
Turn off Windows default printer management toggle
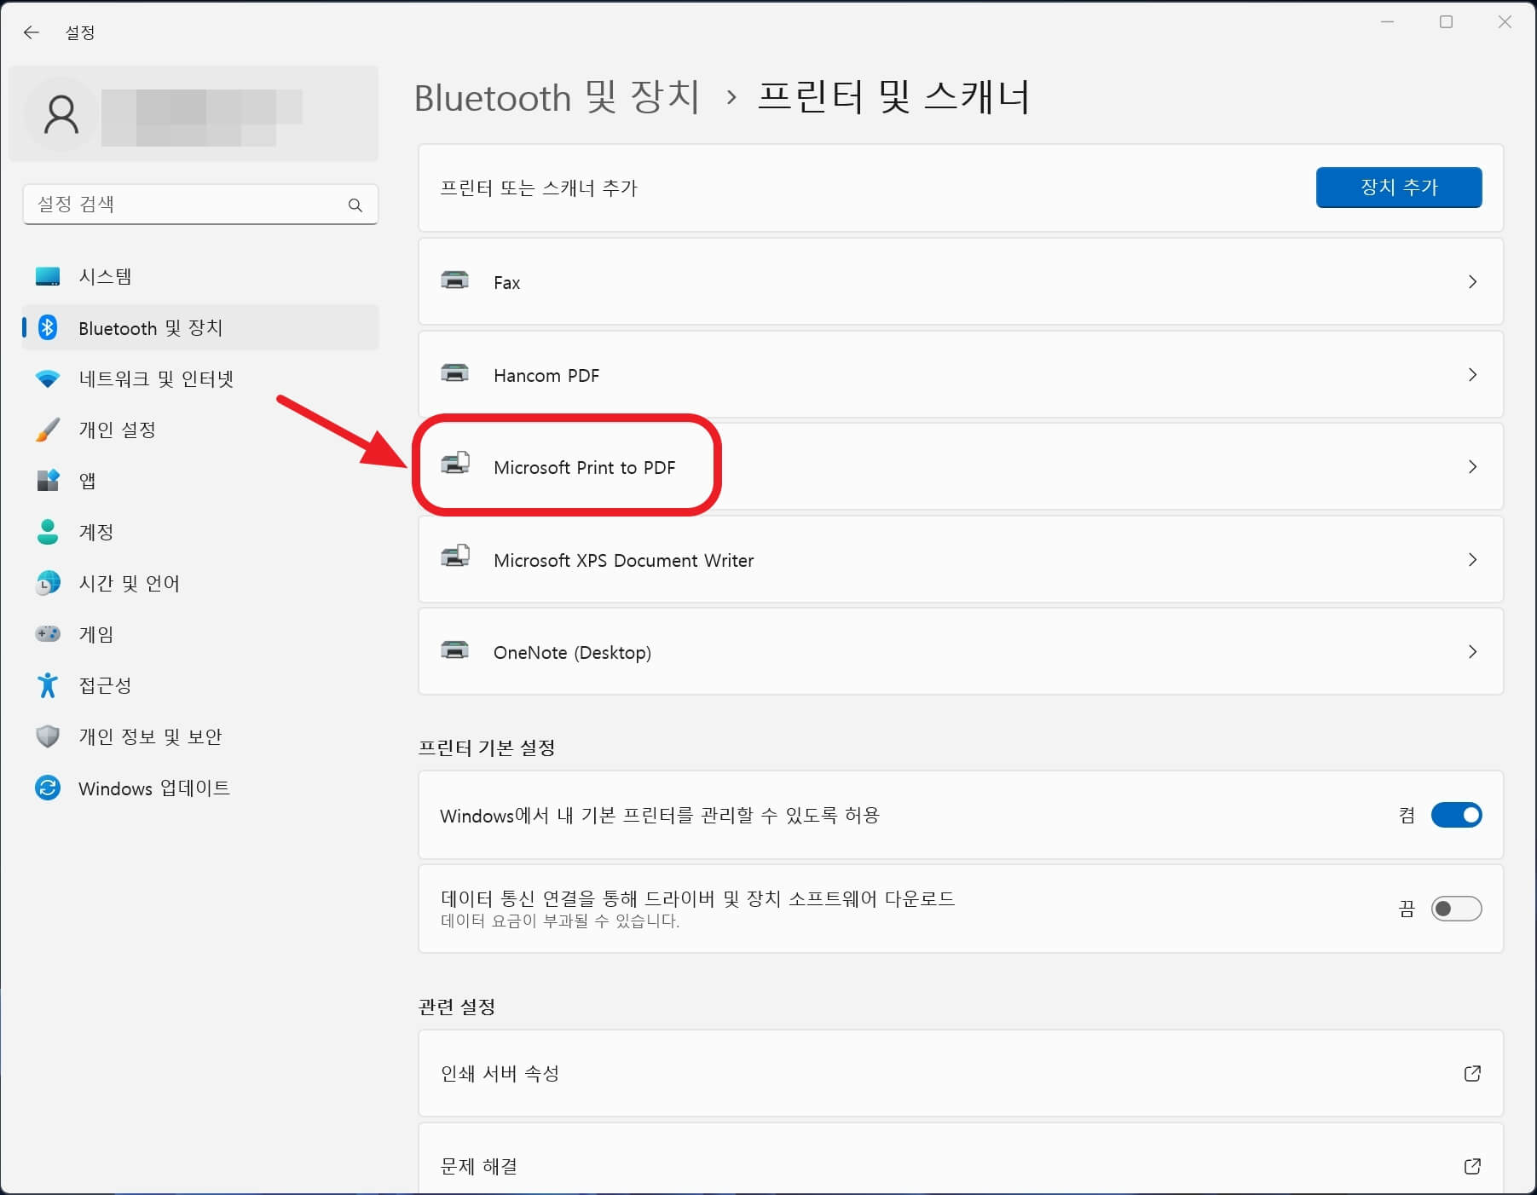[1456, 815]
